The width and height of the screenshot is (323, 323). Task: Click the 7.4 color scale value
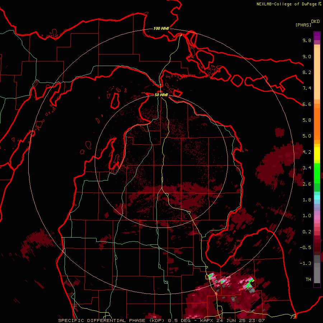pos(307,88)
